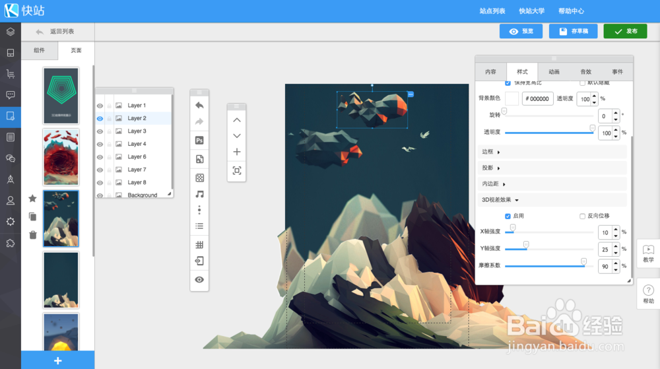
Task: Click the page preview eye tool icon
Action: click(x=199, y=280)
